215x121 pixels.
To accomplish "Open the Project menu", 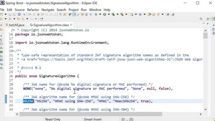I will [x=74, y=10].
